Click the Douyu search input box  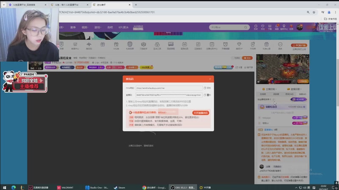coord(227,27)
